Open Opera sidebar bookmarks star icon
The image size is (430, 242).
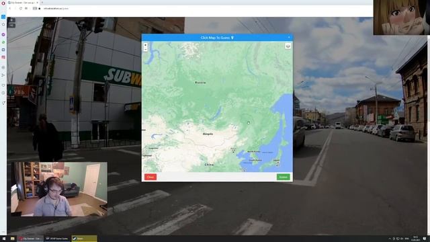point(3,24)
